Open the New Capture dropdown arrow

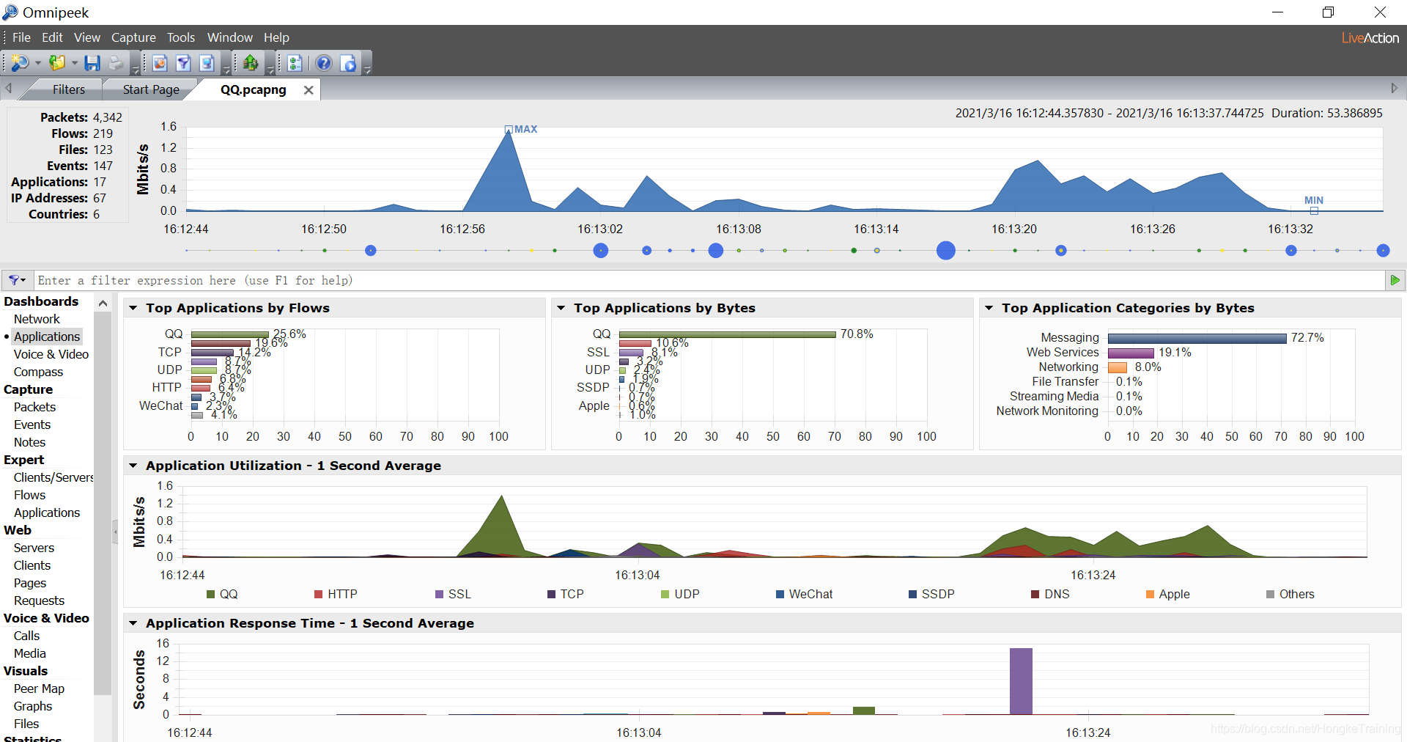38,63
